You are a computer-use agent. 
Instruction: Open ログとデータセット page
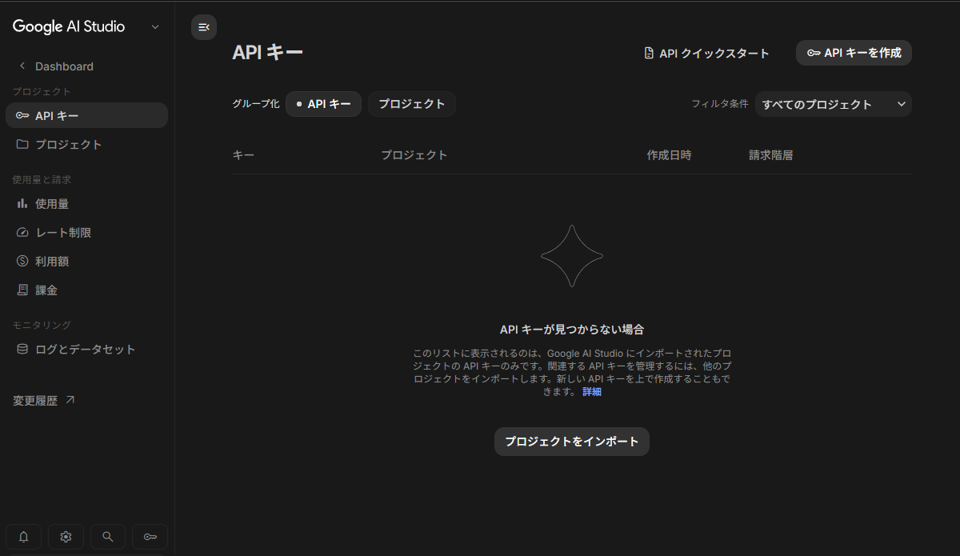pyautogui.click(x=86, y=350)
